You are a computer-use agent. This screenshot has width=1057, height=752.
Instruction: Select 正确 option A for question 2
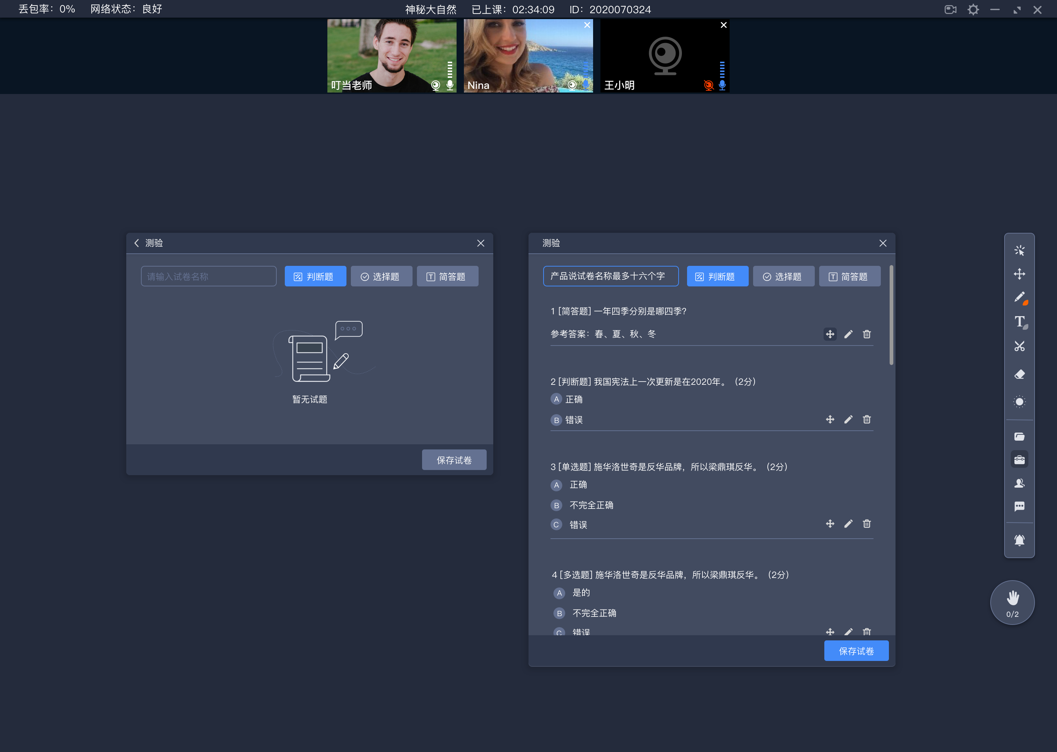555,399
